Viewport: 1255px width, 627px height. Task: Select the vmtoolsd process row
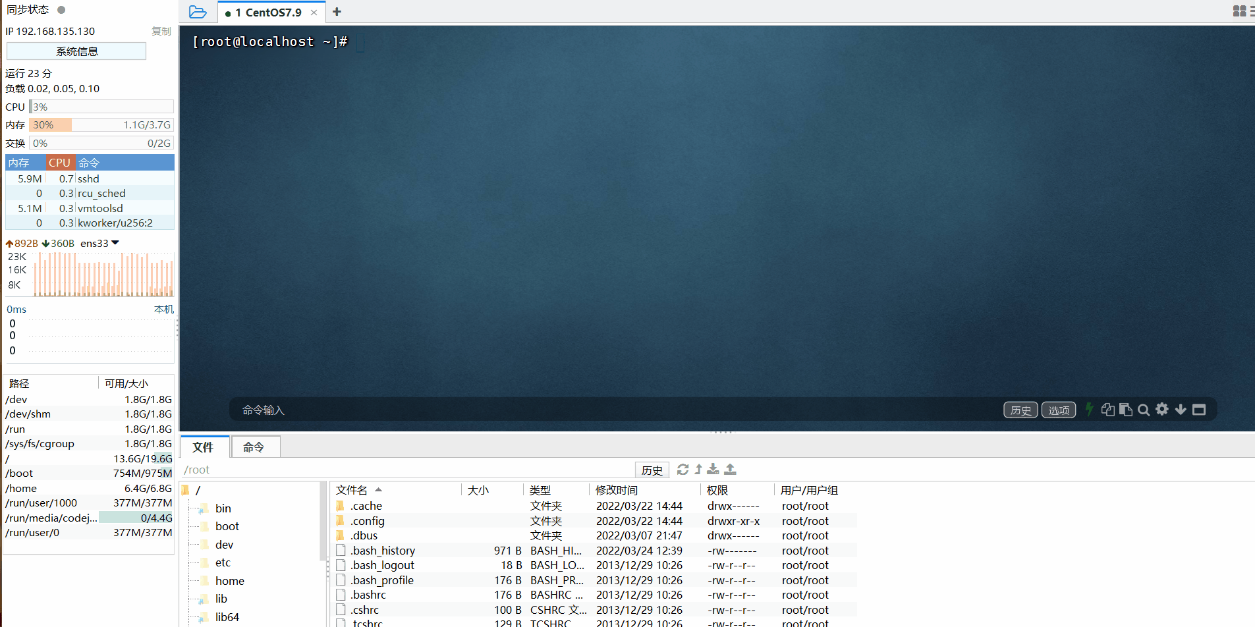coord(90,208)
